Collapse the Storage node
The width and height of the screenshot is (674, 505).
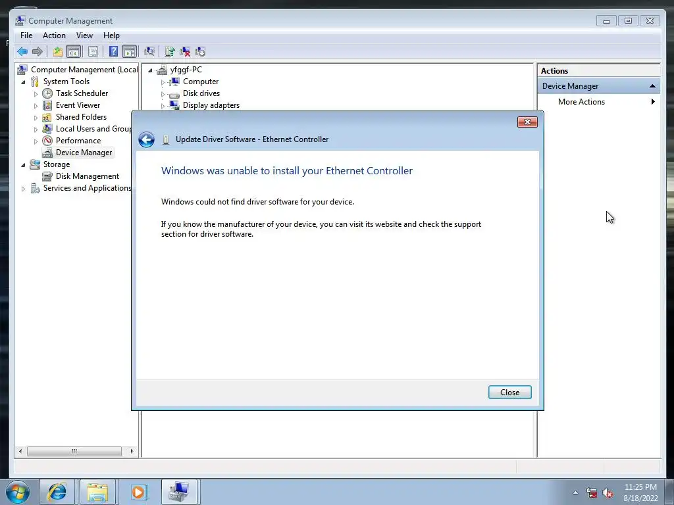(23, 165)
